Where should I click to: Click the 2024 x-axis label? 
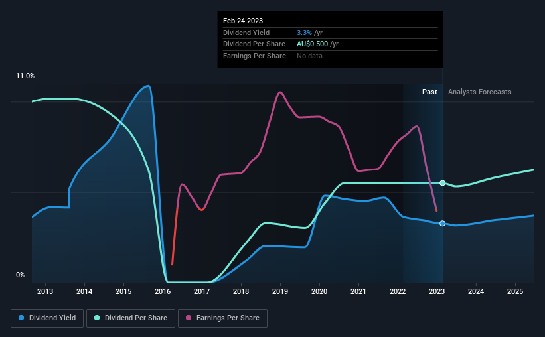click(x=476, y=291)
